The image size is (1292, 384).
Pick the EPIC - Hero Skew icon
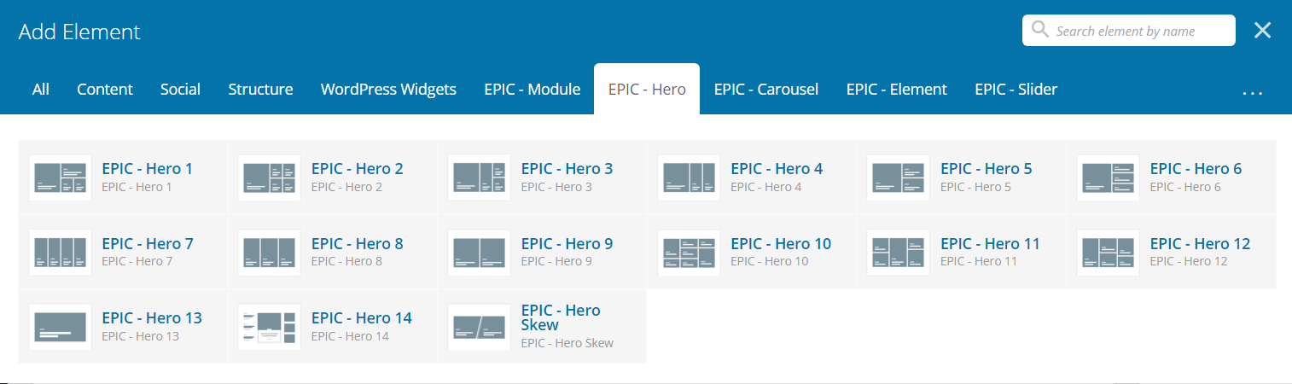pos(479,327)
